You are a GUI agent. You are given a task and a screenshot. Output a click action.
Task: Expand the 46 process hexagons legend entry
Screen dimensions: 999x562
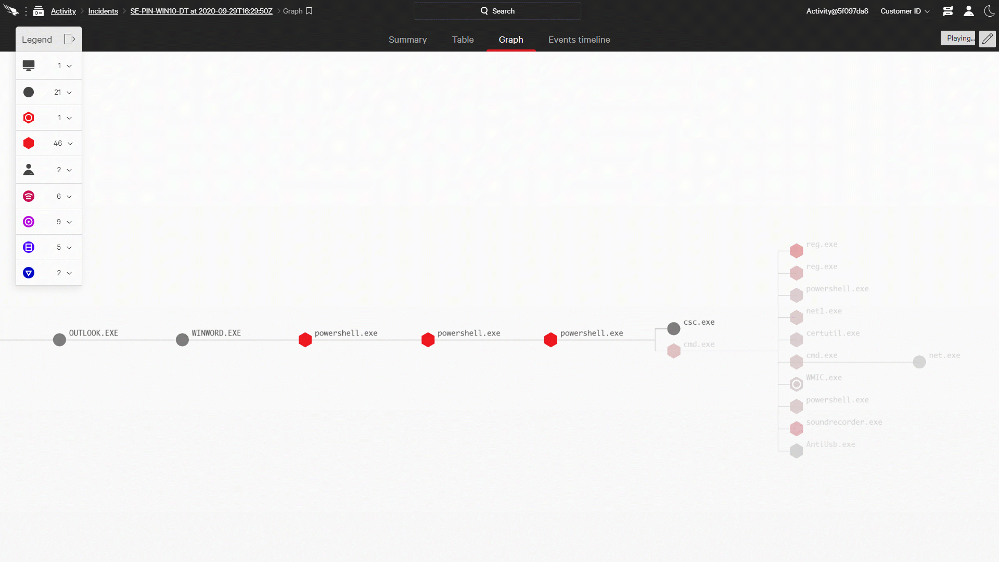tap(69, 143)
